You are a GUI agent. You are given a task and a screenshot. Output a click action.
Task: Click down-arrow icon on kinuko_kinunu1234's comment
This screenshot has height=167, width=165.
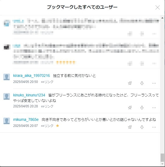point(142,108)
